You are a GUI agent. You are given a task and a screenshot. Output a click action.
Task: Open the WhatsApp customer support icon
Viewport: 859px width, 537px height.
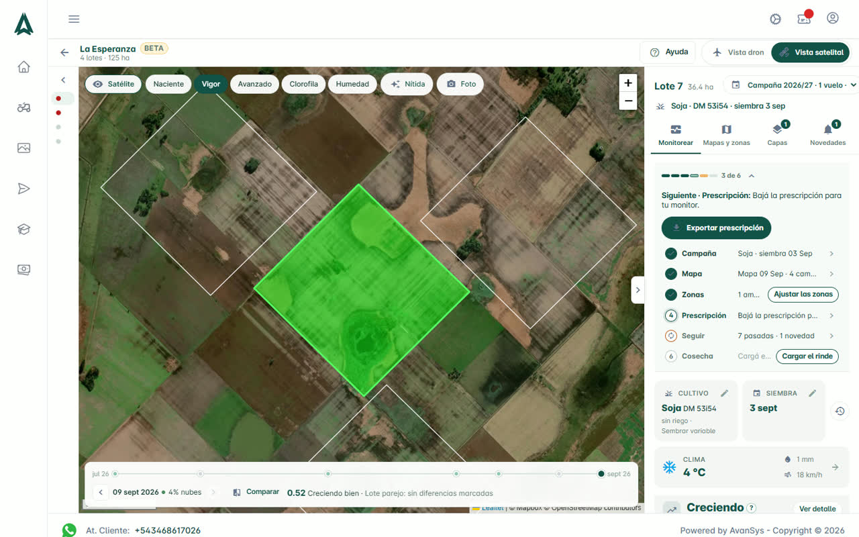coord(69,530)
